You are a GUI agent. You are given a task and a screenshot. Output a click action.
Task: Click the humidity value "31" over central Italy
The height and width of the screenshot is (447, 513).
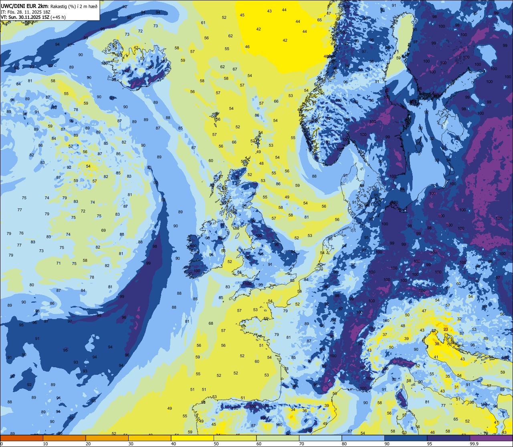point(456,387)
